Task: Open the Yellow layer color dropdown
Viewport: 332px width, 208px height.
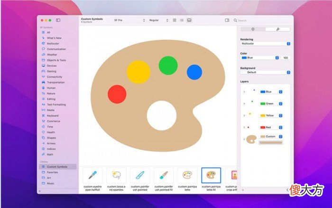Action: coord(271,115)
